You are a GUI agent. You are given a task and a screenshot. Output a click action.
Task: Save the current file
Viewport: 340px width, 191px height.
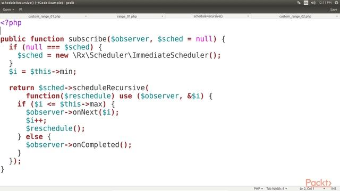333,10
